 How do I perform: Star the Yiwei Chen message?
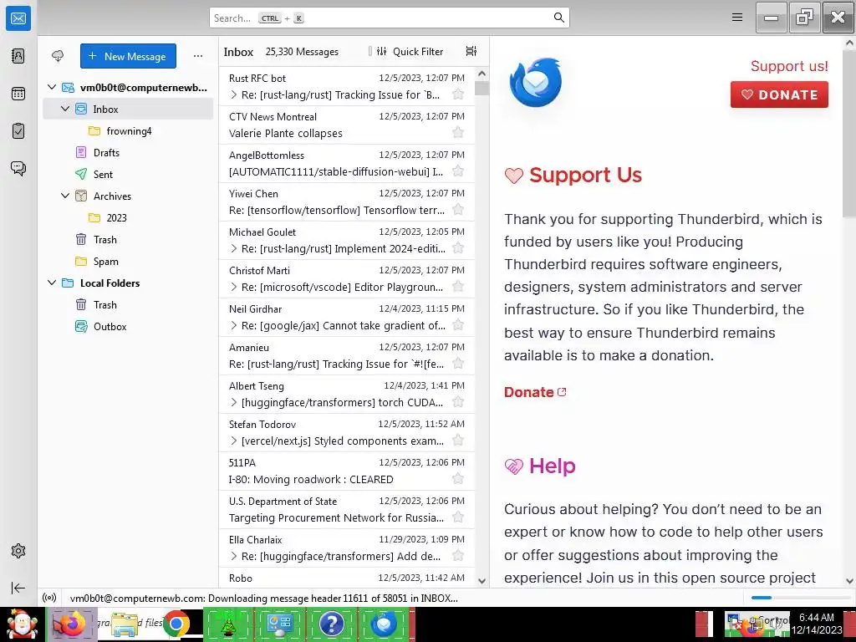pyautogui.click(x=458, y=210)
